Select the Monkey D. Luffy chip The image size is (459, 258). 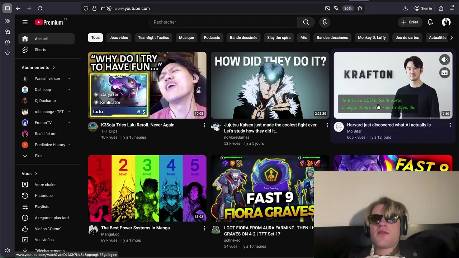(x=372, y=38)
